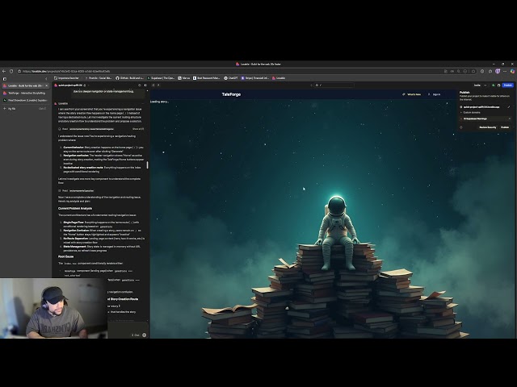Click the chat panel scrollbar thumb
Image resolution: width=517 pixels, height=387 pixels.
[147, 164]
